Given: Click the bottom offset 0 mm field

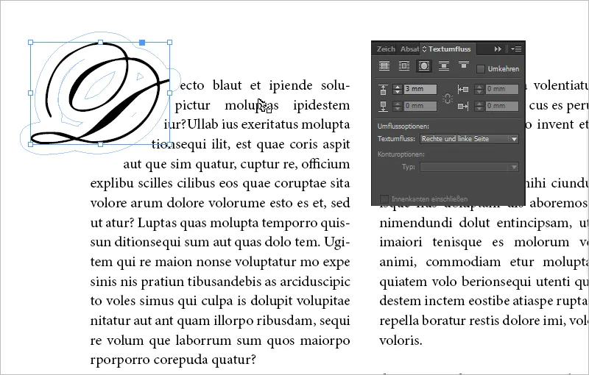Looking at the screenshot, I should [x=420, y=106].
